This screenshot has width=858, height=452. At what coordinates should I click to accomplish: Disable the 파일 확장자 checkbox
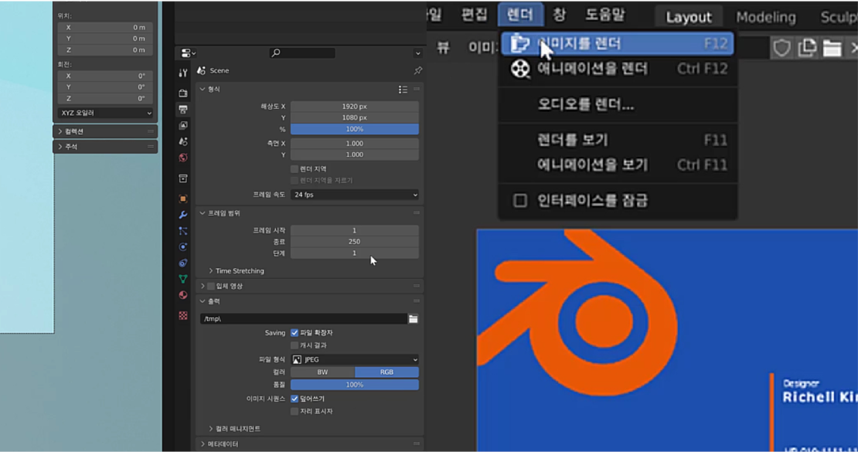click(295, 333)
